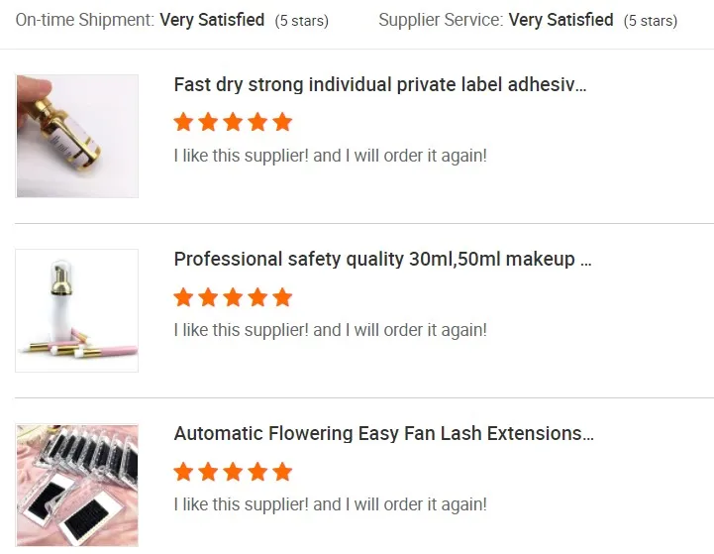Click the last star under the makeup product

(x=282, y=297)
